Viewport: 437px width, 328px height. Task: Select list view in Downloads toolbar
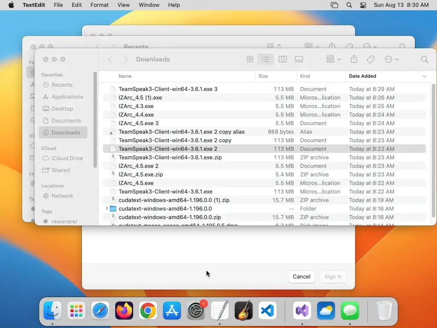click(x=265, y=59)
